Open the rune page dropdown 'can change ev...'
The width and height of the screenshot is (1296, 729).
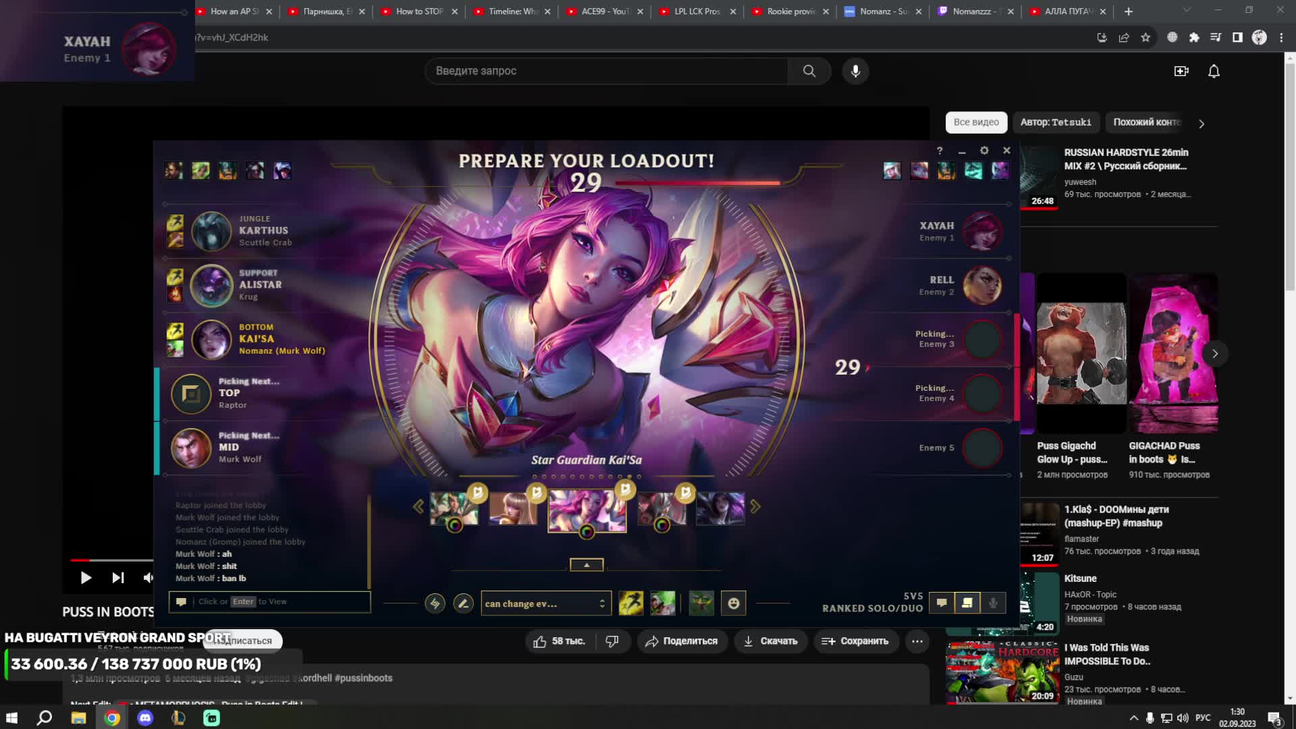[x=545, y=603]
